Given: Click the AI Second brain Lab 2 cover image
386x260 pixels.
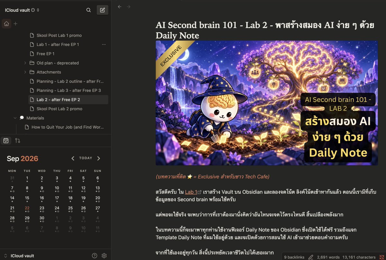Looking at the screenshot, I should pyautogui.click(x=267, y=103).
